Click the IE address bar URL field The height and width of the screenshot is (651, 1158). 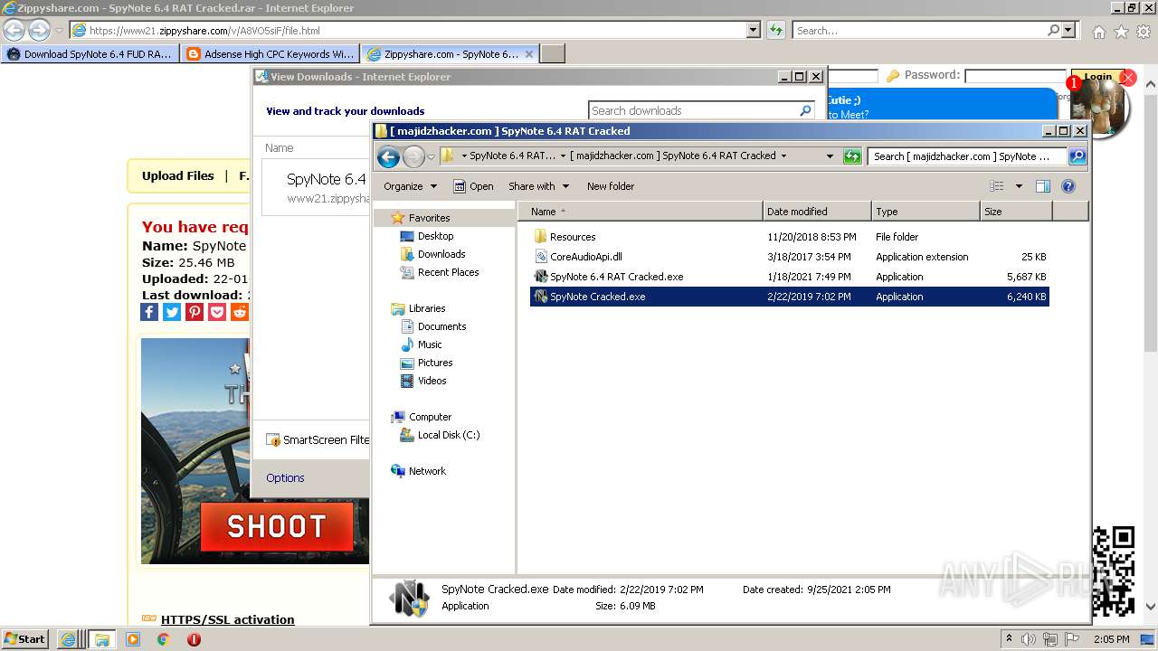(x=407, y=31)
